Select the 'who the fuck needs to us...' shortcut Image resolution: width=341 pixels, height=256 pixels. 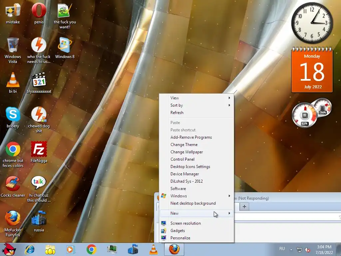(x=39, y=50)
